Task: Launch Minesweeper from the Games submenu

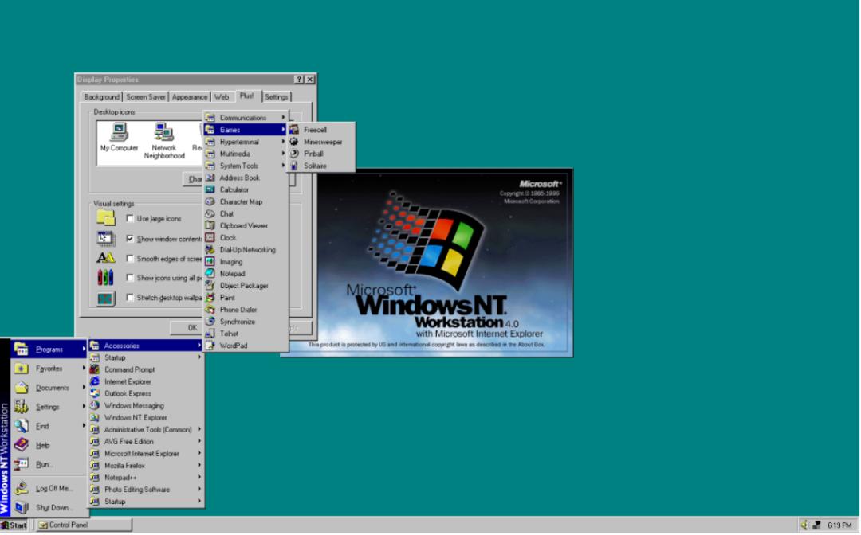Action: pos(324,142)
